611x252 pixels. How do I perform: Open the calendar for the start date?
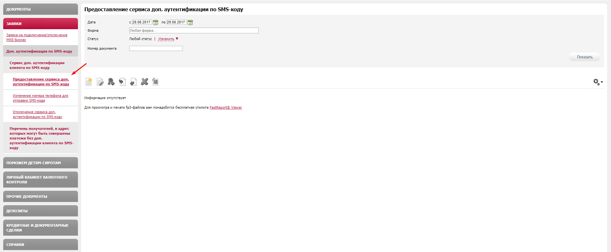point(156,22)
